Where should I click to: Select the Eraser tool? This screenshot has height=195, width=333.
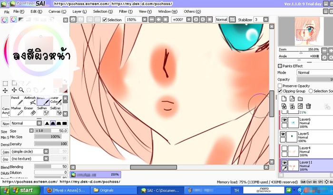tap(30, 111)
